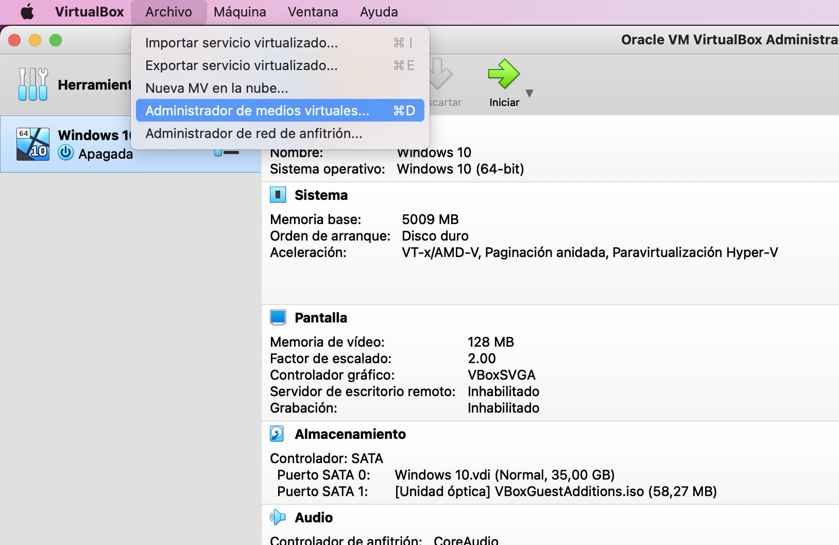Open the Herramientas tools icon
Screen dimensions: 839x545
click(x=33, y=84)
